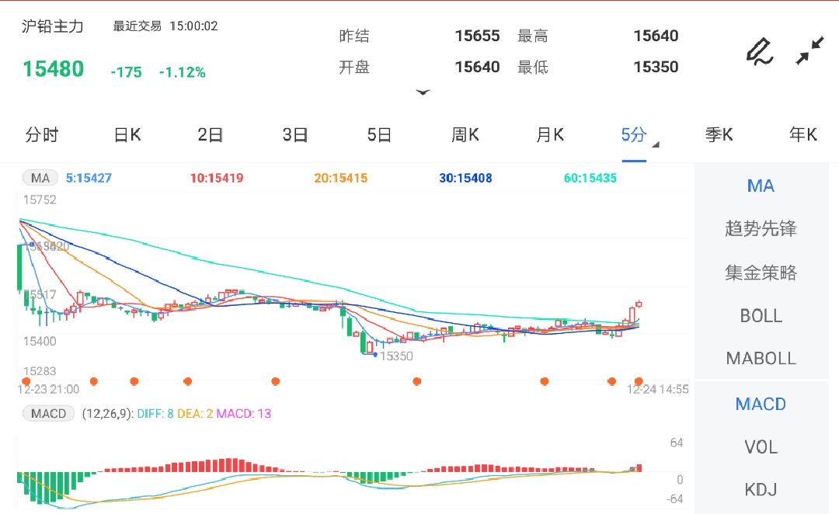Viewport: 839px width, 514px height.
Task: Open the 月K monthly chart tab
Action: coord(550,135)
